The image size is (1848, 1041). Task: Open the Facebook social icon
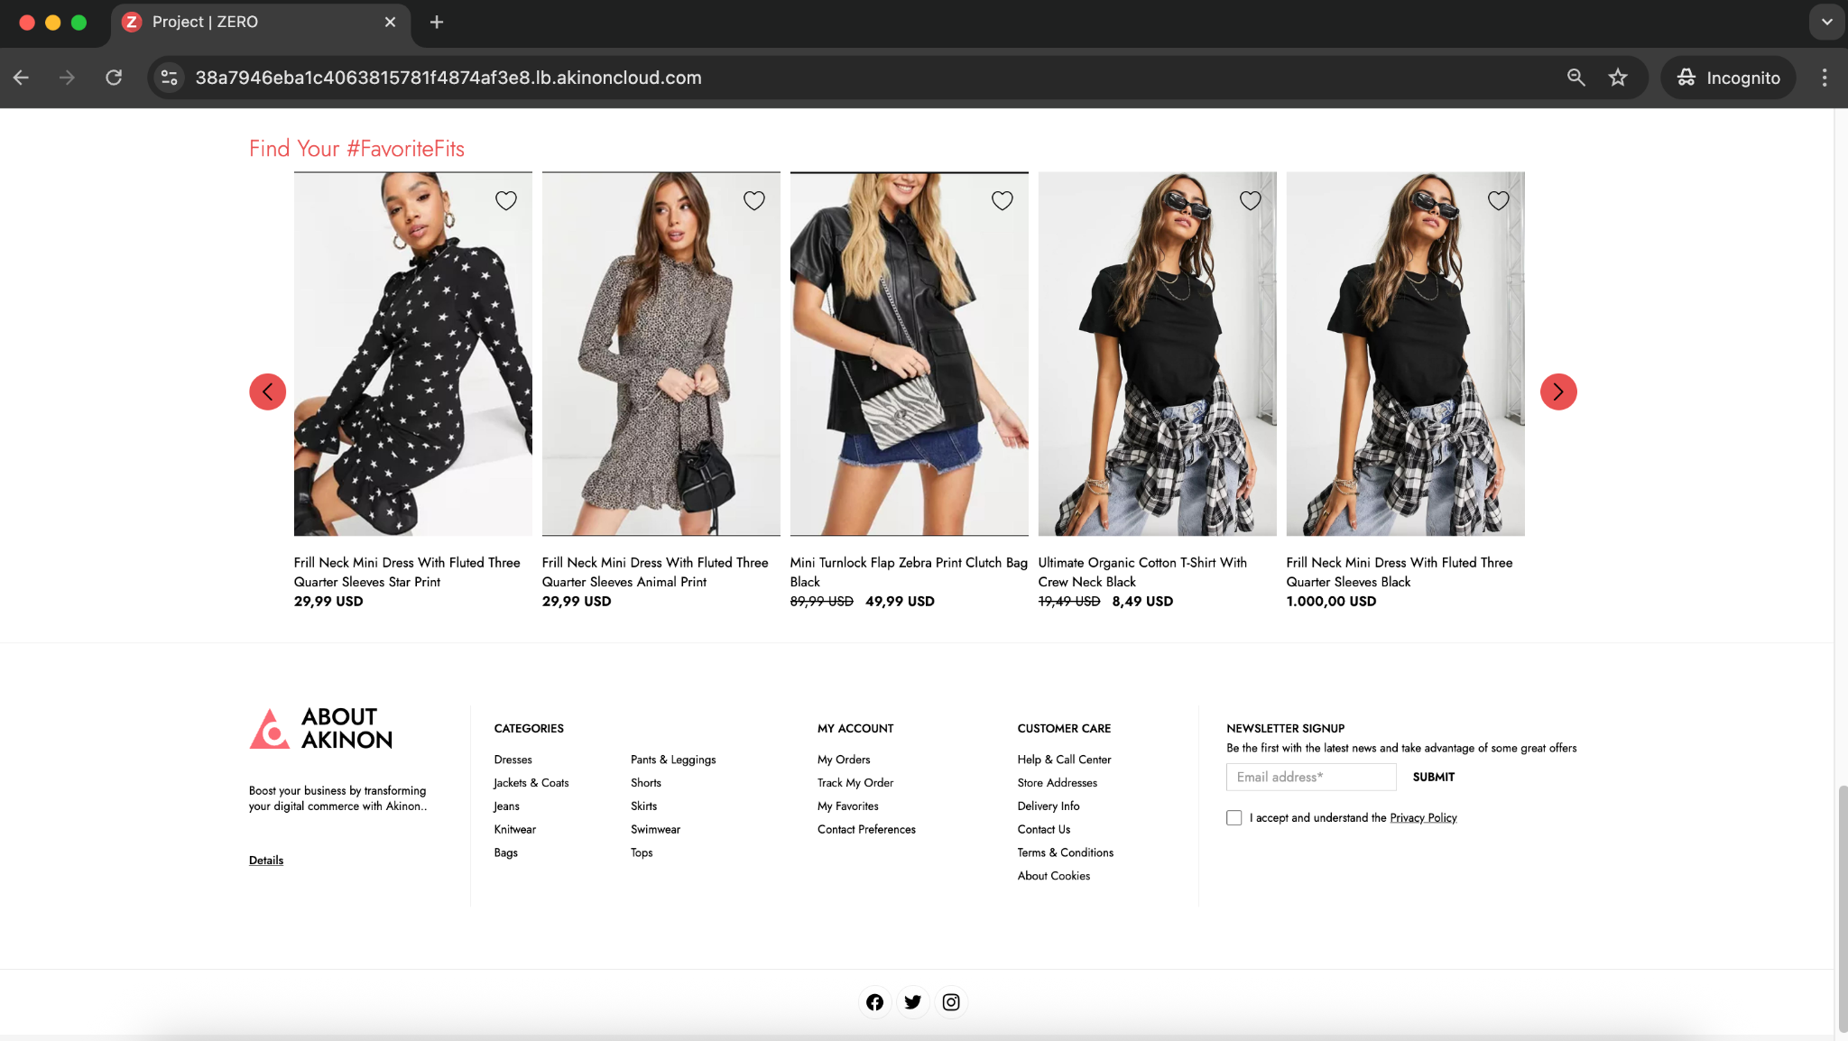874,1002
